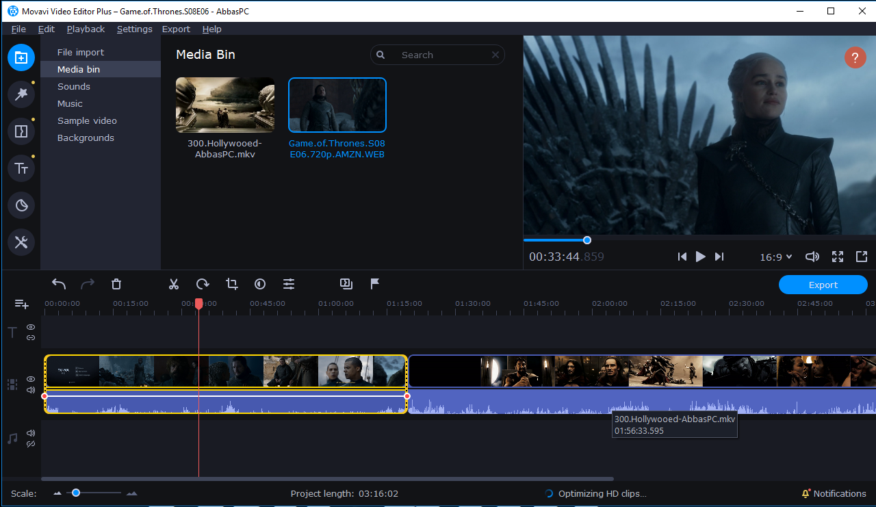Open the Backgrounds category
The image size is (876, 507).
point(101,138)
